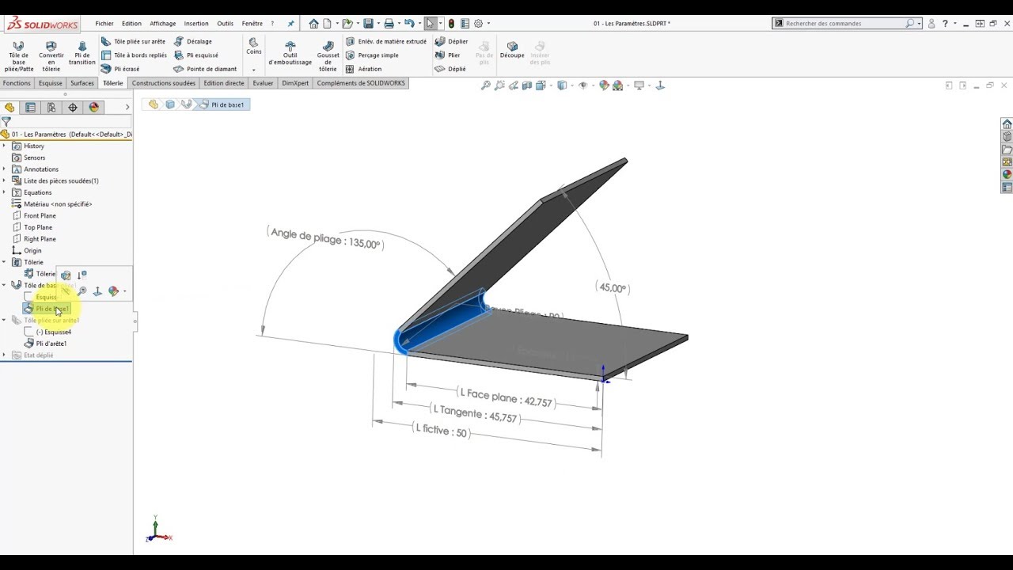Click the Découpe tool

click(x=512, y=51)
